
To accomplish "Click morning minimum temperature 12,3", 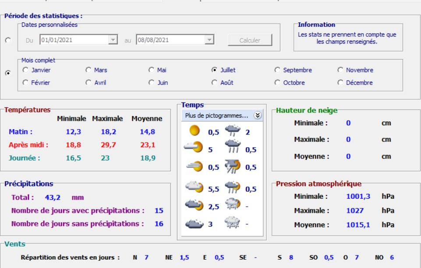I will coord(73,132).
